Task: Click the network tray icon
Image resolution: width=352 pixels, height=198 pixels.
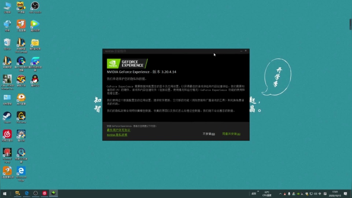Action: (311, 194)
